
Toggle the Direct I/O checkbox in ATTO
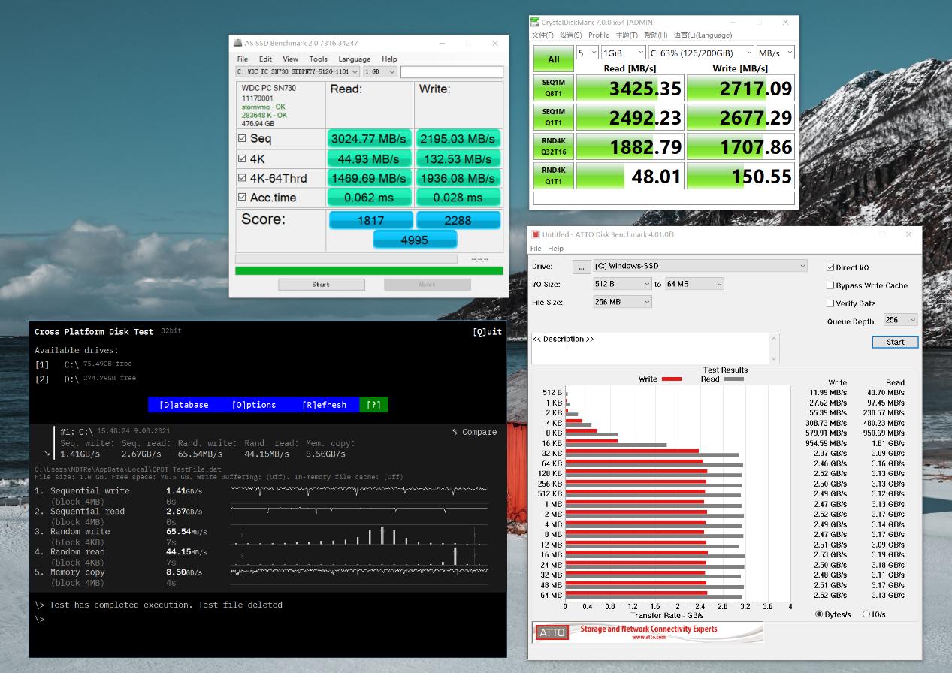coord(829,266)
